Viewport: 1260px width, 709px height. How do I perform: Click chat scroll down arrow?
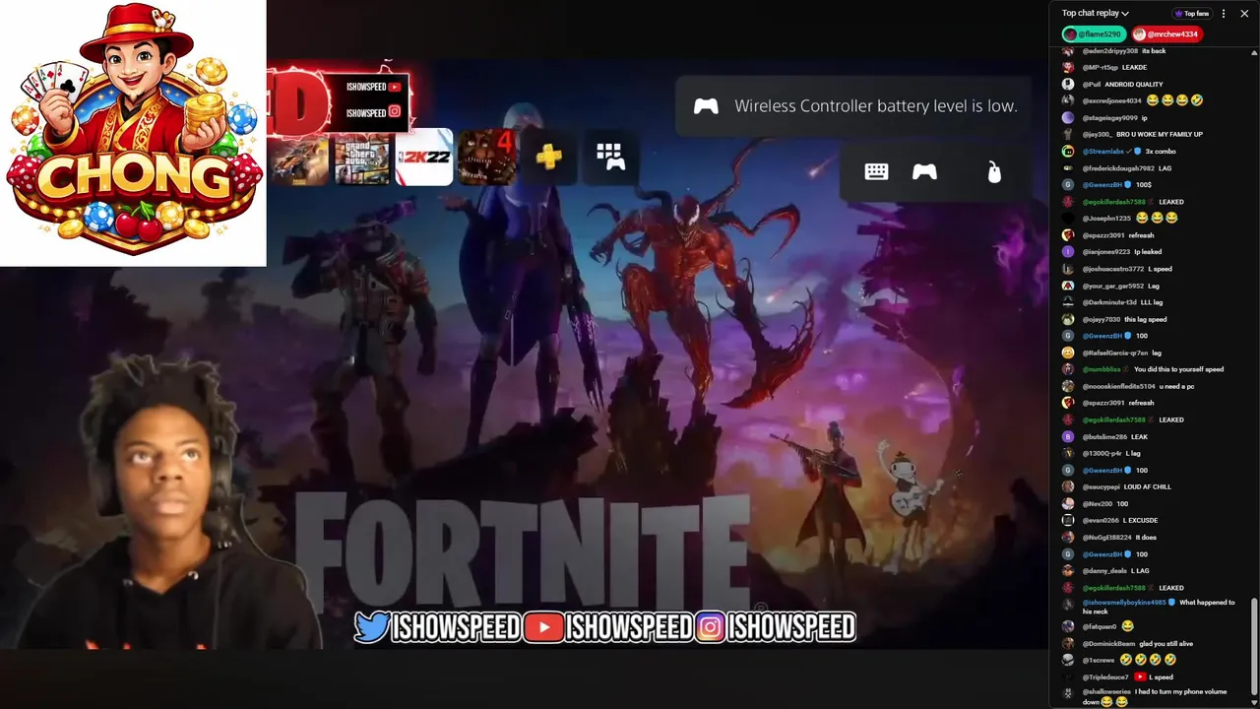pyautogui.click(x=1254, y=702)
